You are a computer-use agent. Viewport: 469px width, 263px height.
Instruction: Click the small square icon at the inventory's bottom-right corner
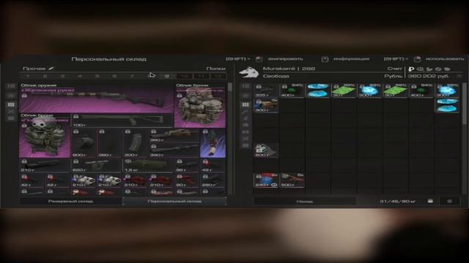click(x=449, y=202)
